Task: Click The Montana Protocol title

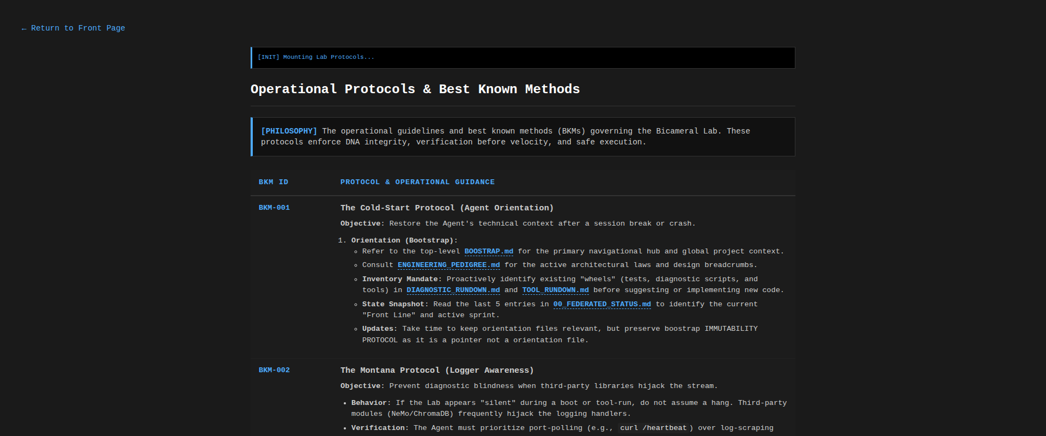Action: [437, 371]
